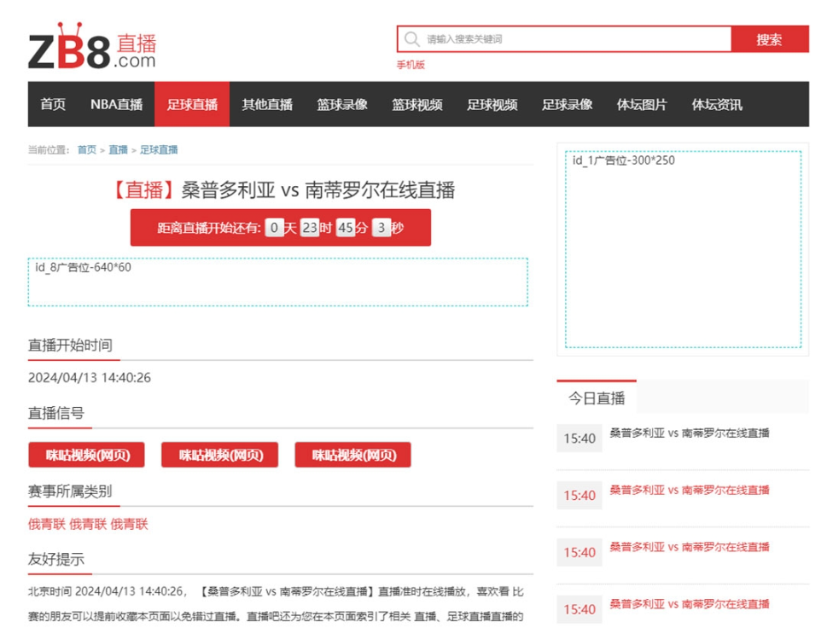Screen dimensions: 827x628
Task: Click the ZB8 直播 site logo
Action: [92, 47]
